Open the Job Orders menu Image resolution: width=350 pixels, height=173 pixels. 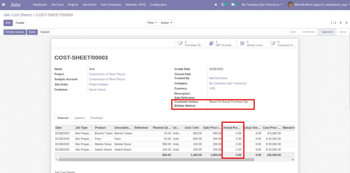[89, 5]
